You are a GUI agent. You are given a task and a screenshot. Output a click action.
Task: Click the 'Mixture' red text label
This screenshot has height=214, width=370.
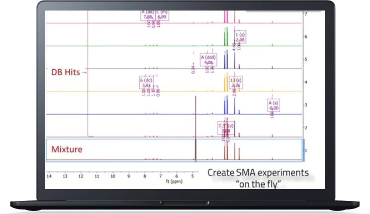click(67, 149)
